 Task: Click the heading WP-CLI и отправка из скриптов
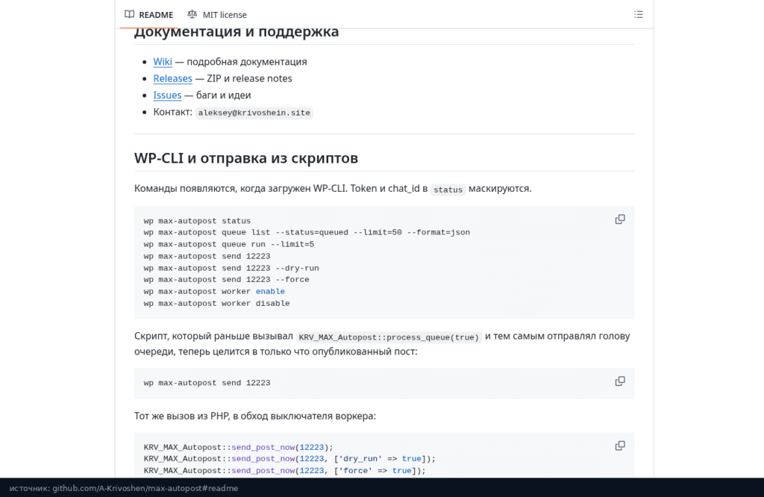(x=246, y=158)
